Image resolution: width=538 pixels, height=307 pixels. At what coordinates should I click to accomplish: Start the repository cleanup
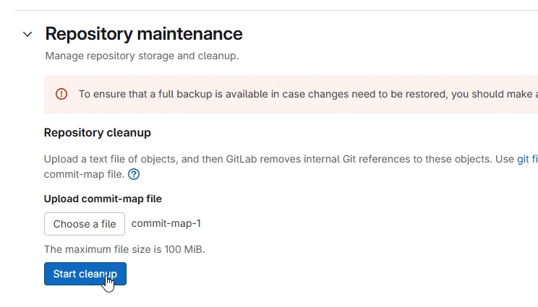pyautogui.click(x=85, y=274)
